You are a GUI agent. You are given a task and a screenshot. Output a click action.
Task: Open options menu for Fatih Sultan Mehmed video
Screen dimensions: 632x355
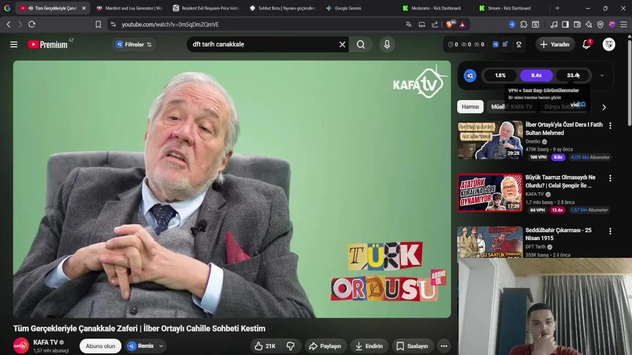610,125
